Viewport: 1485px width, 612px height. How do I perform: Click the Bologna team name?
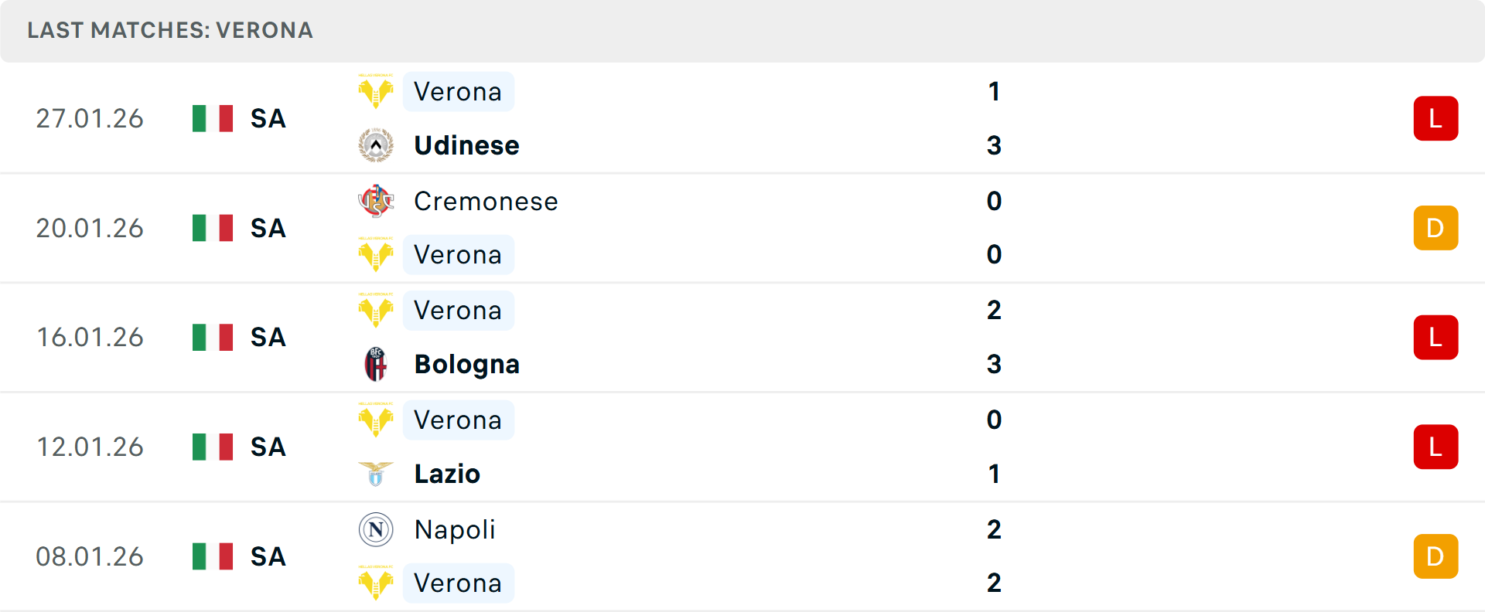click(466, 364)
